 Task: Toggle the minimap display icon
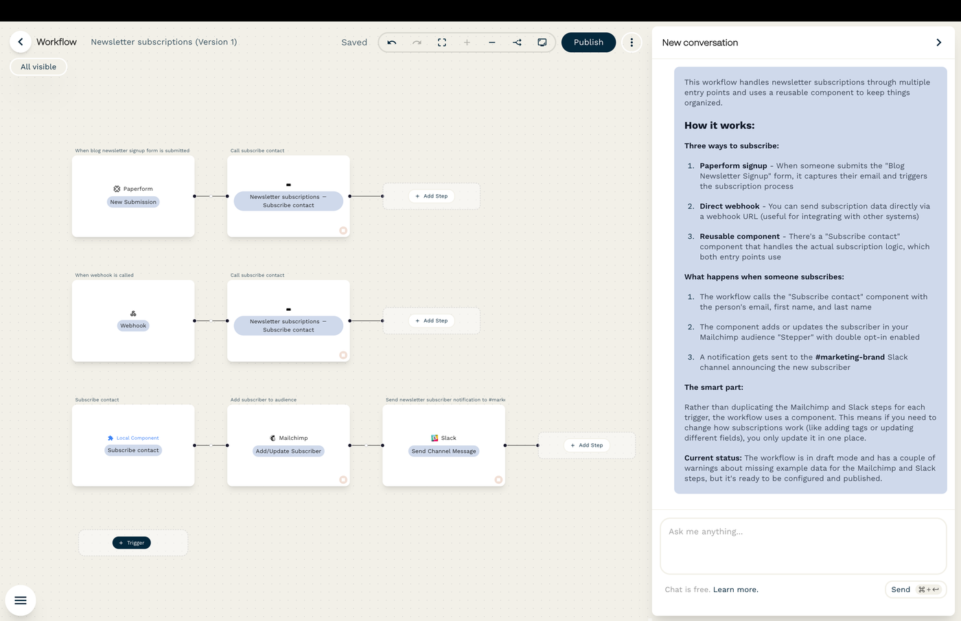click(542, 43)
